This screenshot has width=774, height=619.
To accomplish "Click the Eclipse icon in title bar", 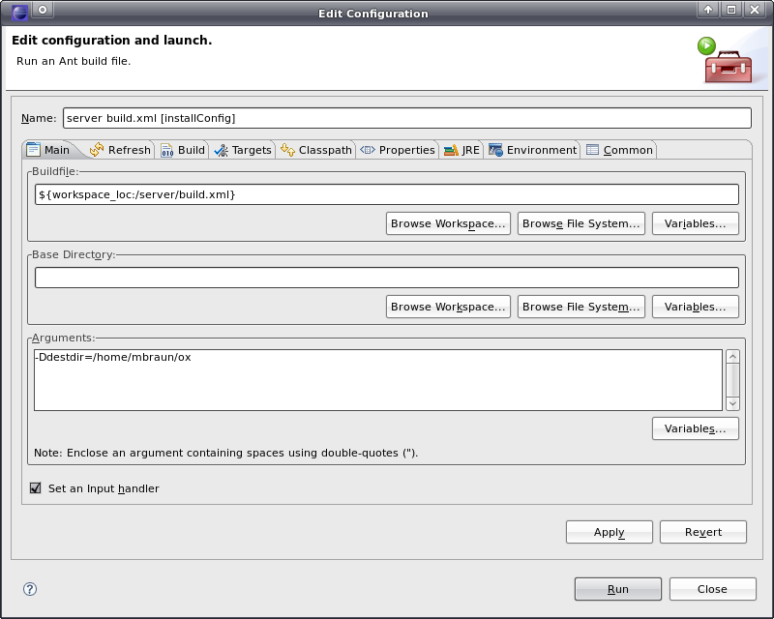I will [19, 12].
